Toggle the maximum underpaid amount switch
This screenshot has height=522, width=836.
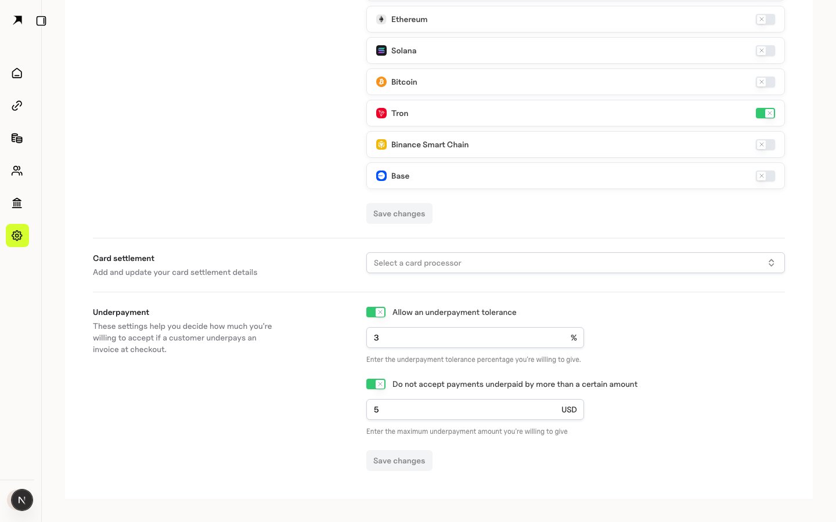(376, 384)
